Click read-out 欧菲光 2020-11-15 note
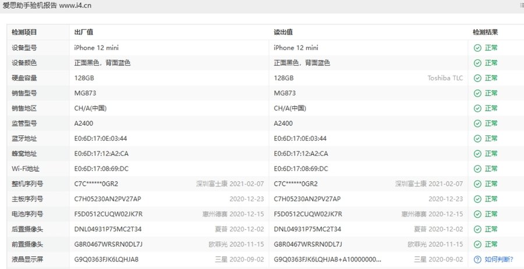Viewport: 524px width, 269px height. point(436,245)
